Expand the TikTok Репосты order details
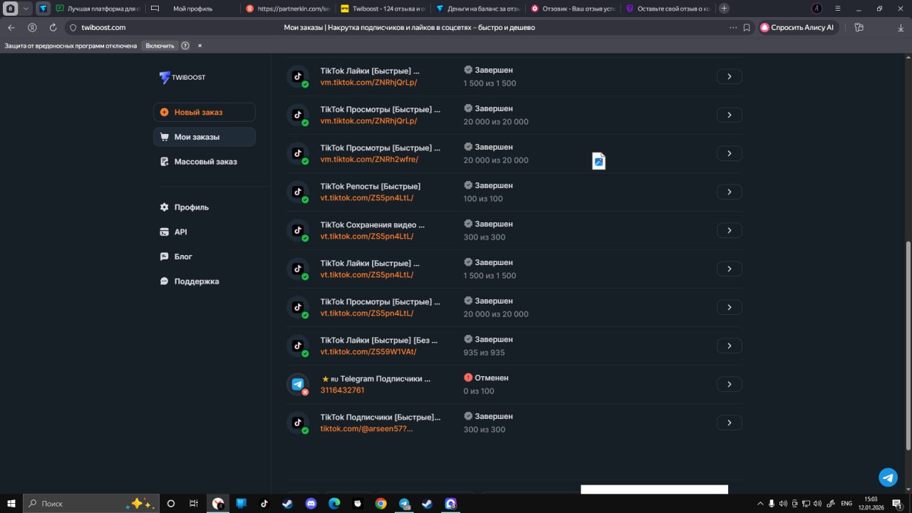 [729, 192]
